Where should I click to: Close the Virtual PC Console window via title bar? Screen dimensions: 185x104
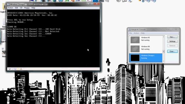[176, 29]
